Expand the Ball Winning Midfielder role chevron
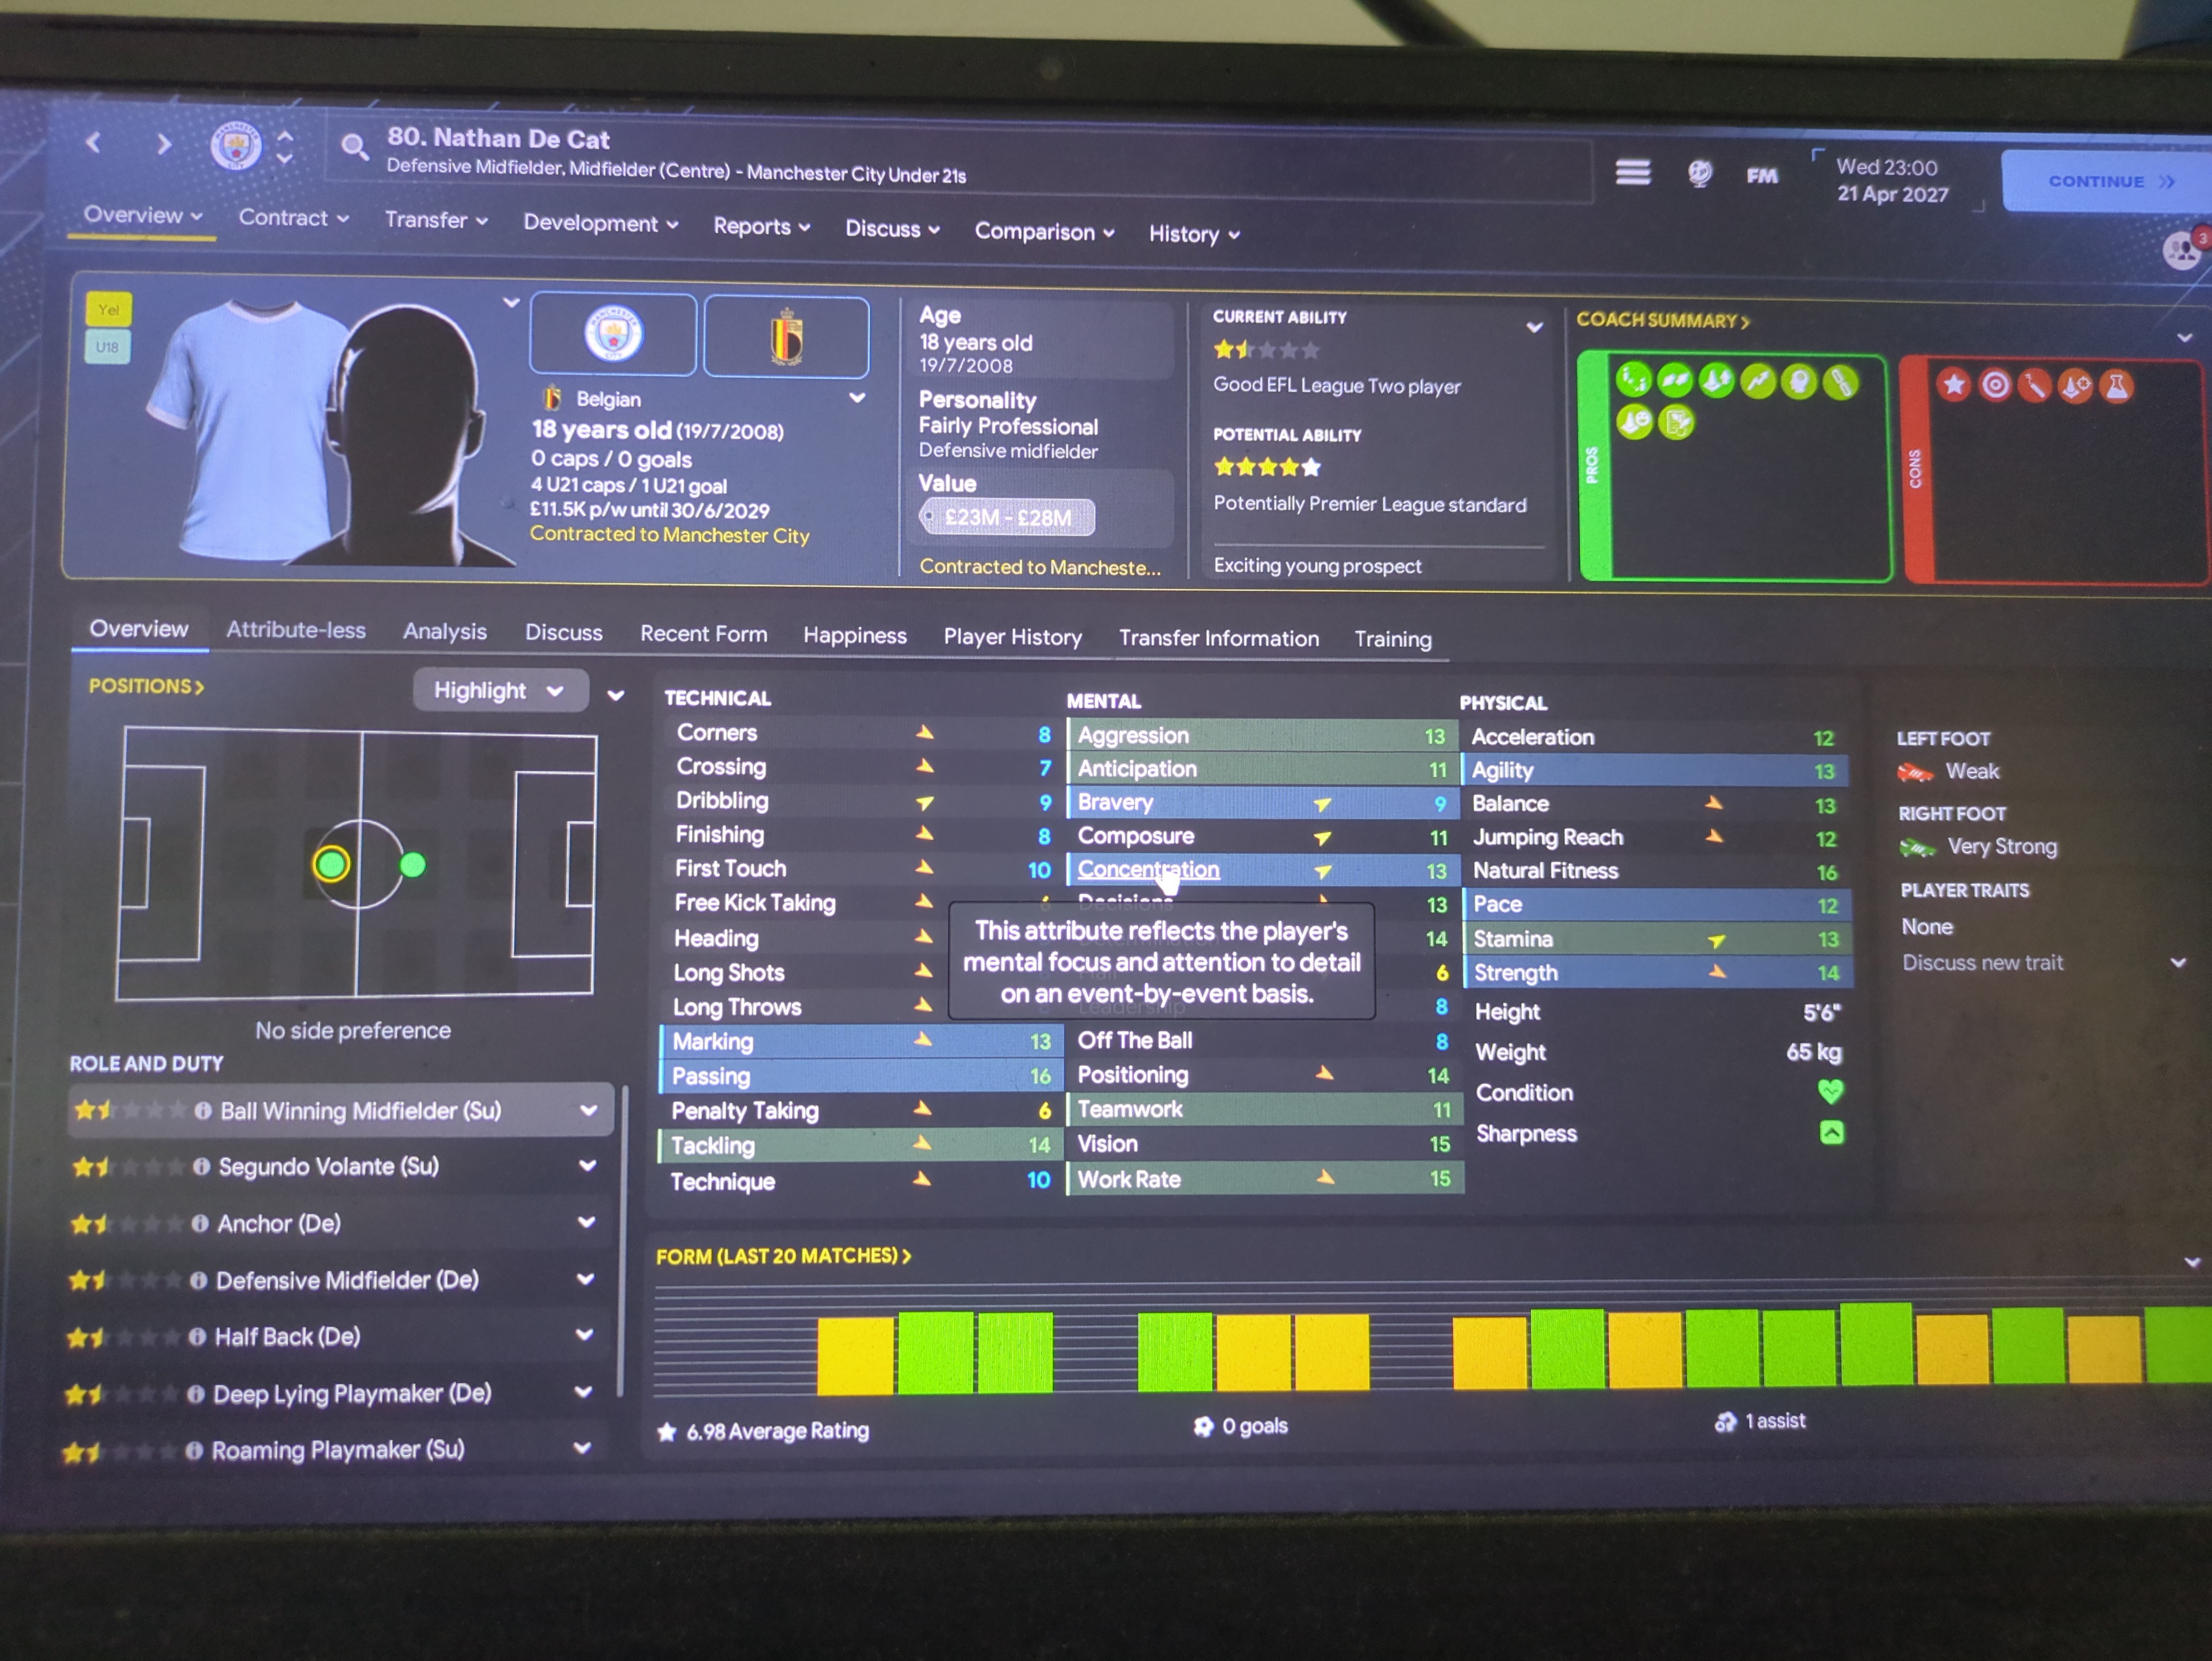The height and width of the screenshot is (1661, 2212). (x=588, y=1110)
